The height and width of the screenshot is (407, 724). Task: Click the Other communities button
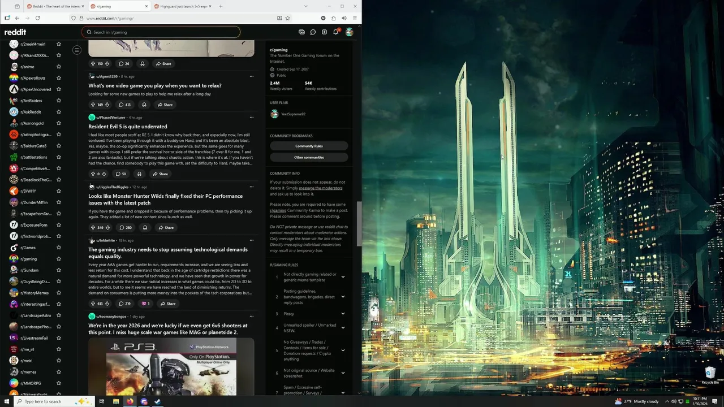point(309,157)
